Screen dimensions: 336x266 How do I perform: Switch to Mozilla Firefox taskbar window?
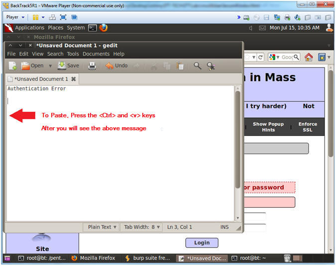94,259
